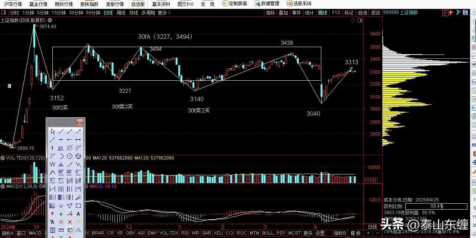This screenshot has height=238, width=476.
Task: Open the 基金行情 menu
Action: coord(38,4)
